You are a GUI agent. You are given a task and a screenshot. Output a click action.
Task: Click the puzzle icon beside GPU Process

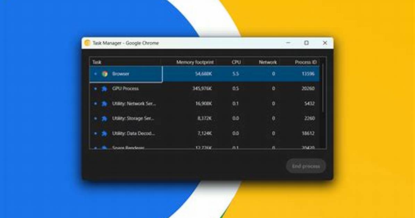tap(104, 89)
